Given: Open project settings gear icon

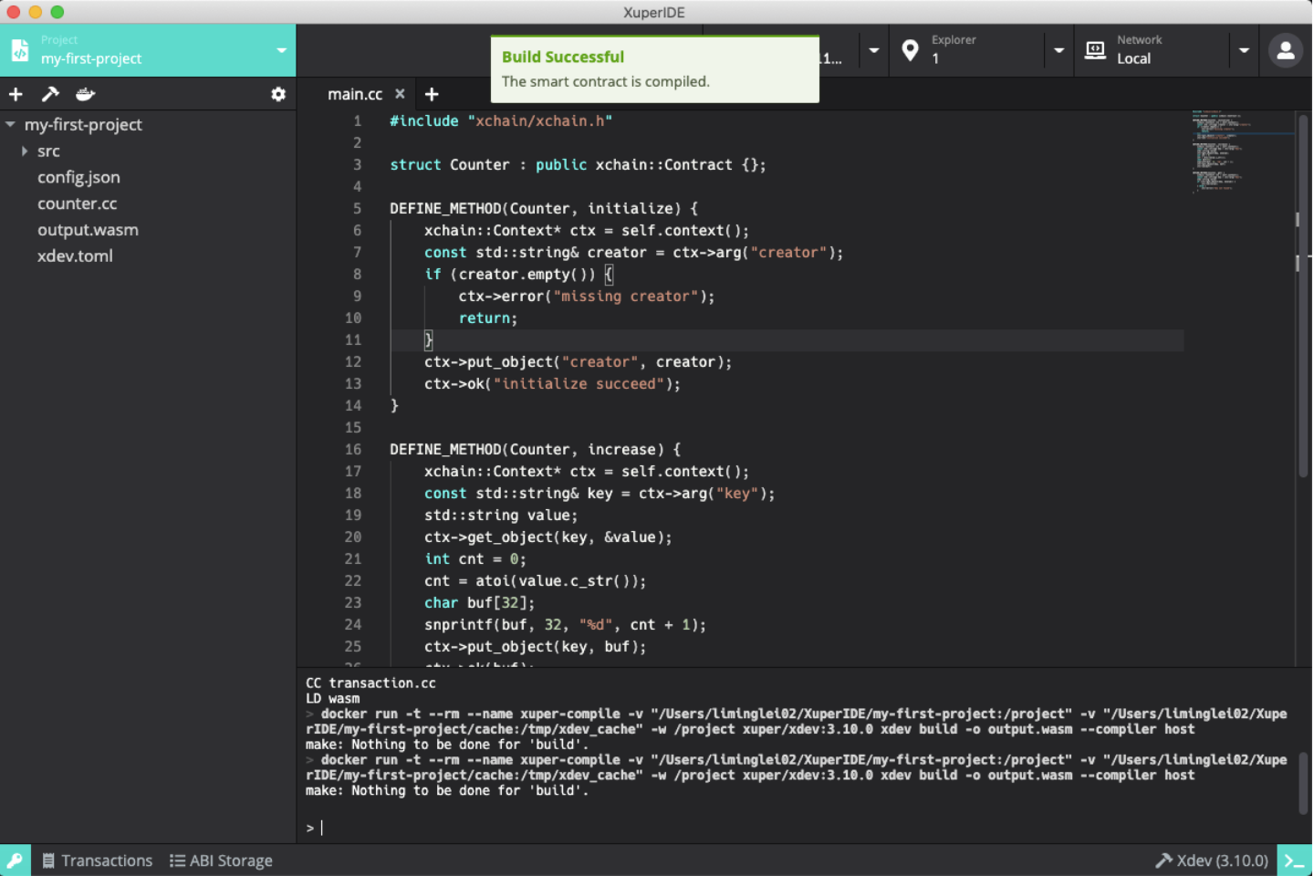Looking at the screenshot, I should [278, 94].
